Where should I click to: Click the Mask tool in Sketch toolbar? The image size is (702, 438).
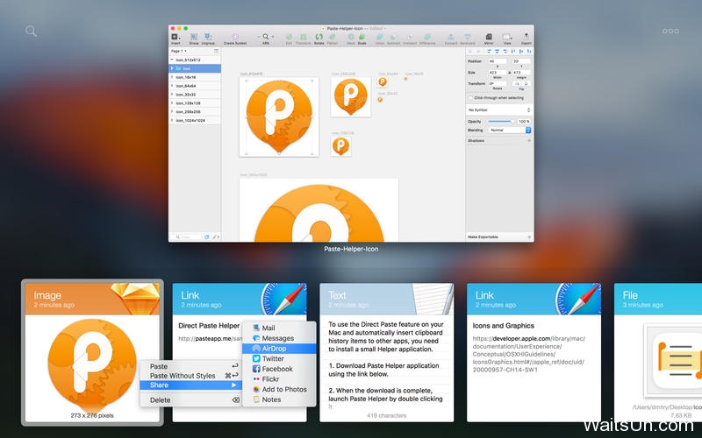click(350, 37)
